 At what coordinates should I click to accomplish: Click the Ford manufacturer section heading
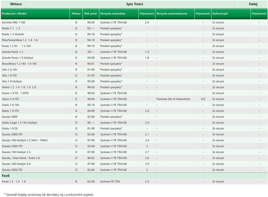tap(6, 176)
